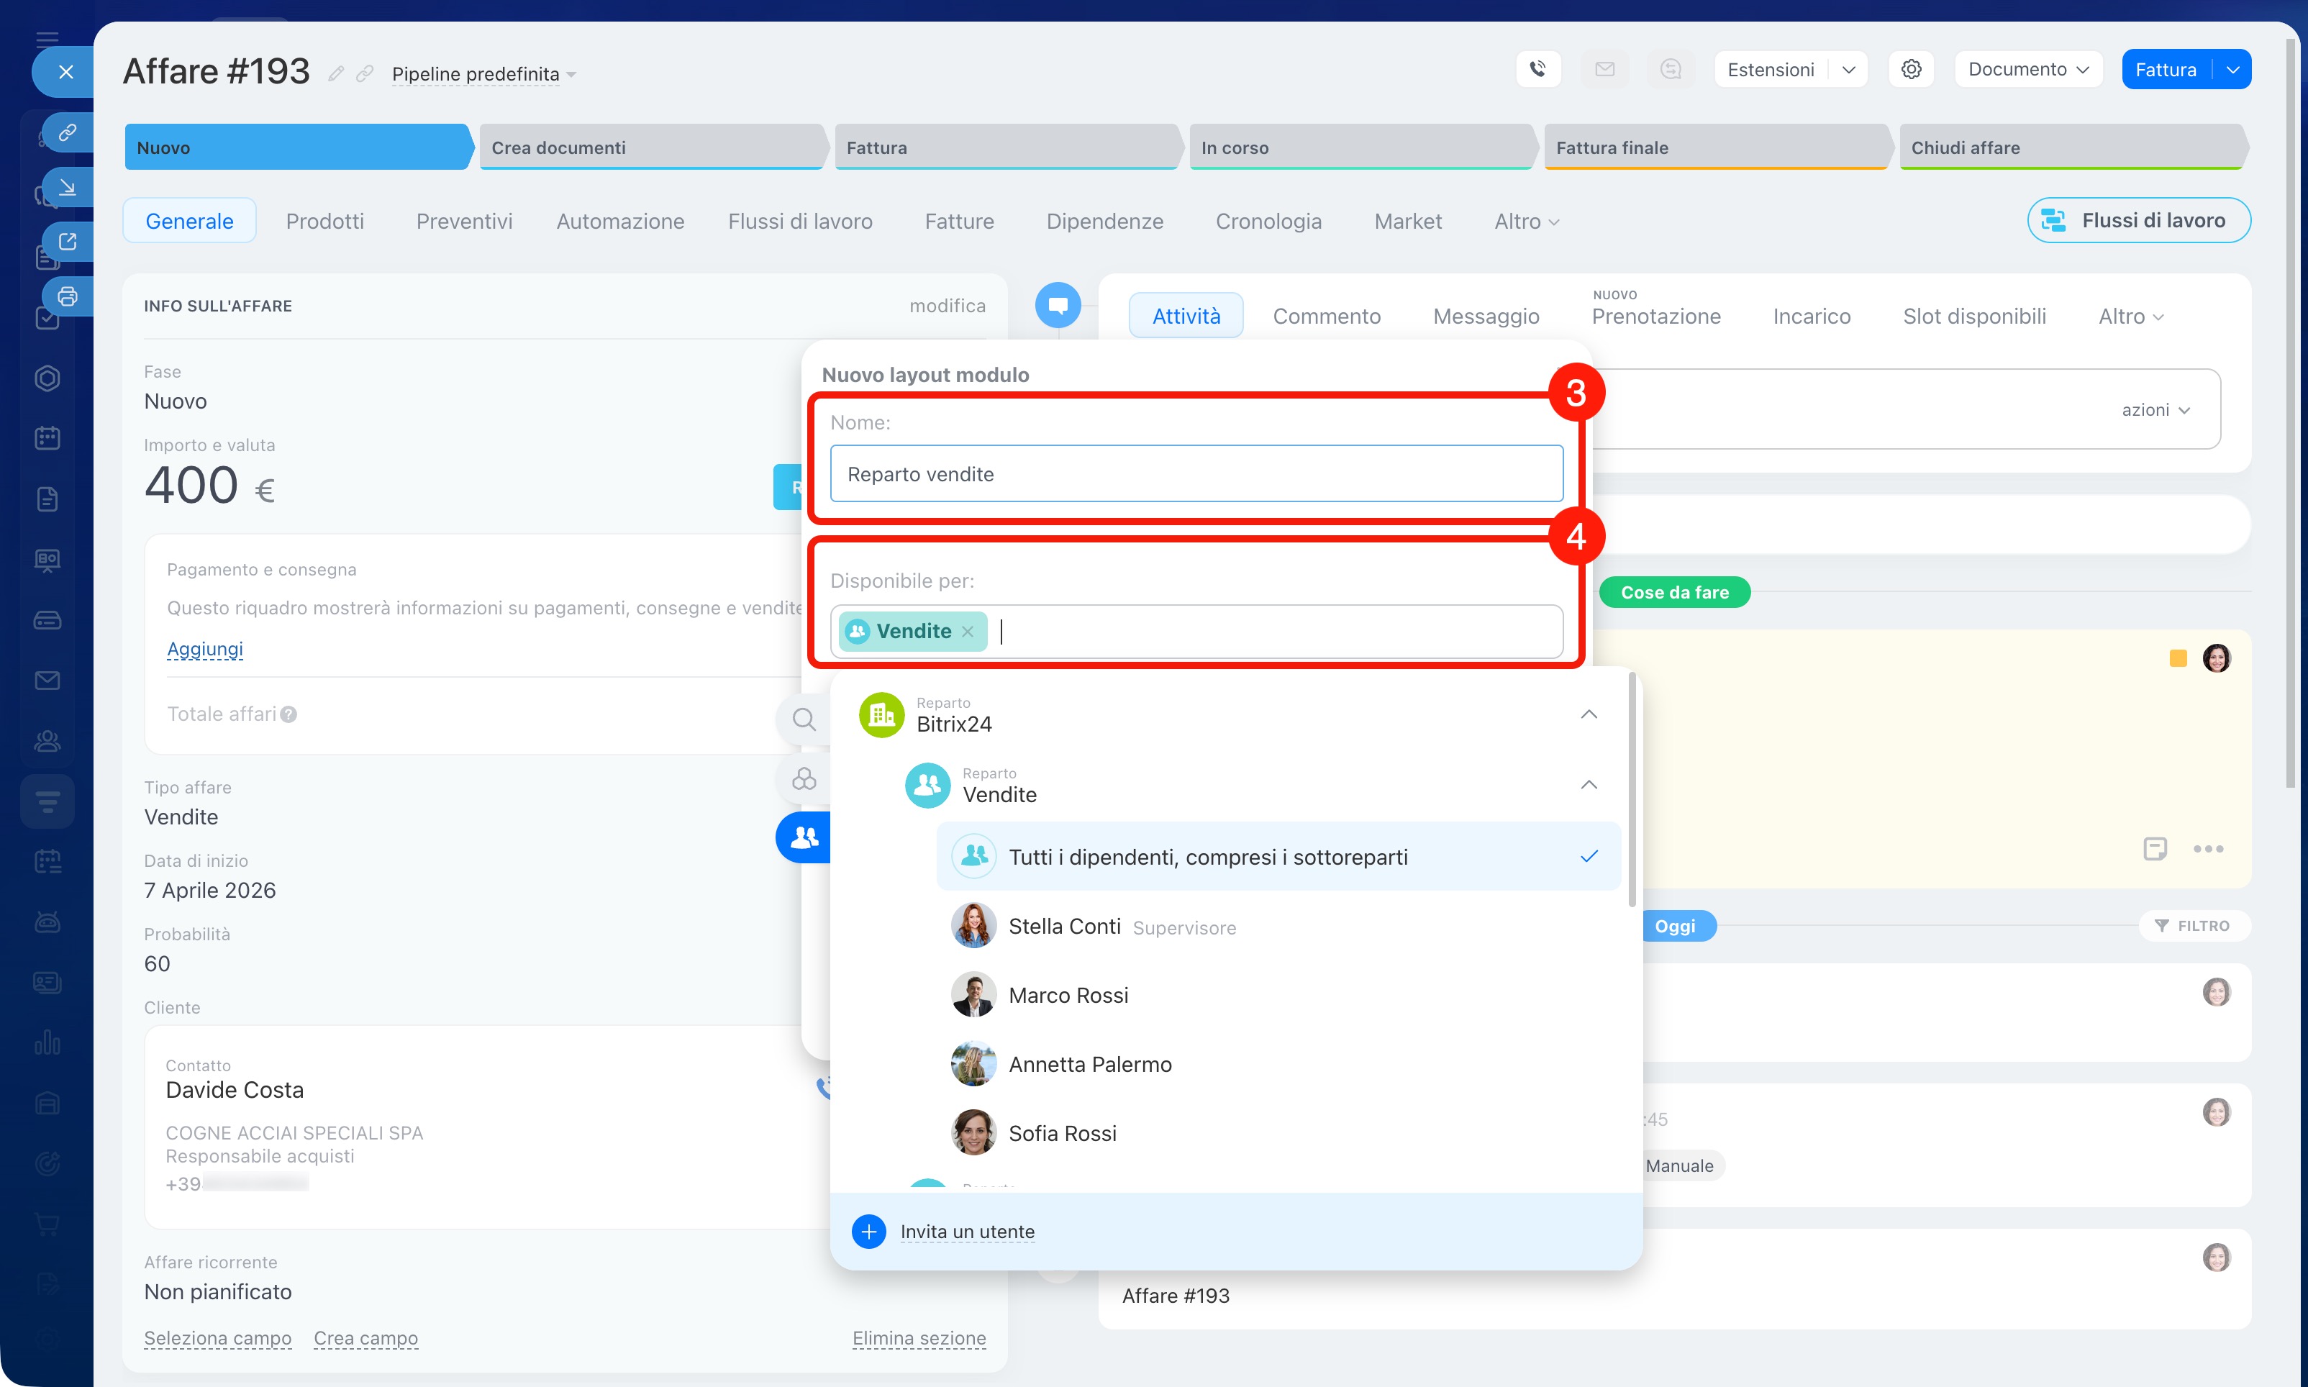Open the Commento tab in timeline

(x=1326, y=316)
